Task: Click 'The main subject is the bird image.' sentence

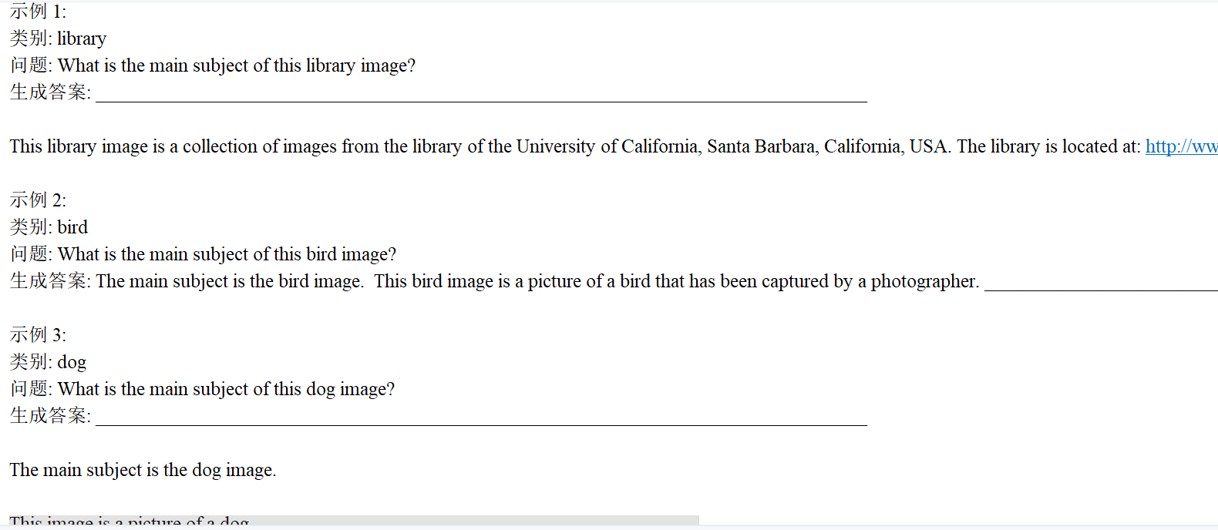Action: [x=230, y=281]
